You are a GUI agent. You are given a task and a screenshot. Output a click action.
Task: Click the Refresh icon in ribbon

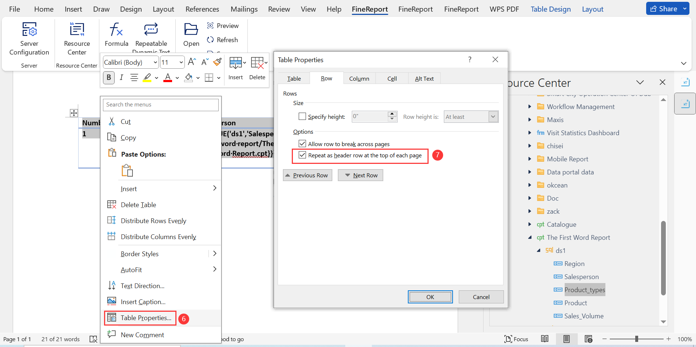pos(210,40)
